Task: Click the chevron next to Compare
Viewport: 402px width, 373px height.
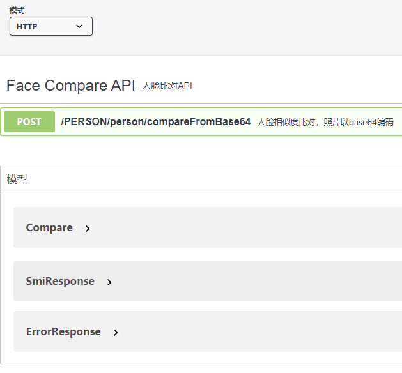Action: (88, 229)
